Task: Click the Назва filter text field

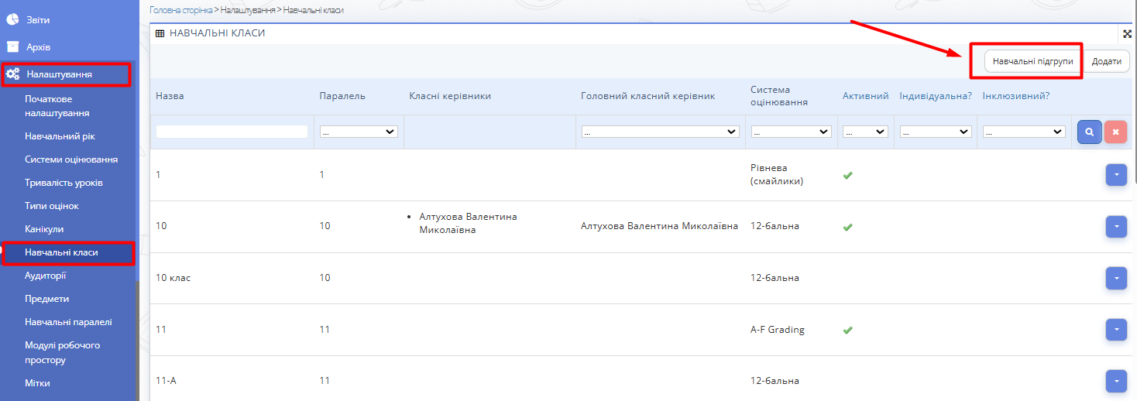Action: coord(232,132)
